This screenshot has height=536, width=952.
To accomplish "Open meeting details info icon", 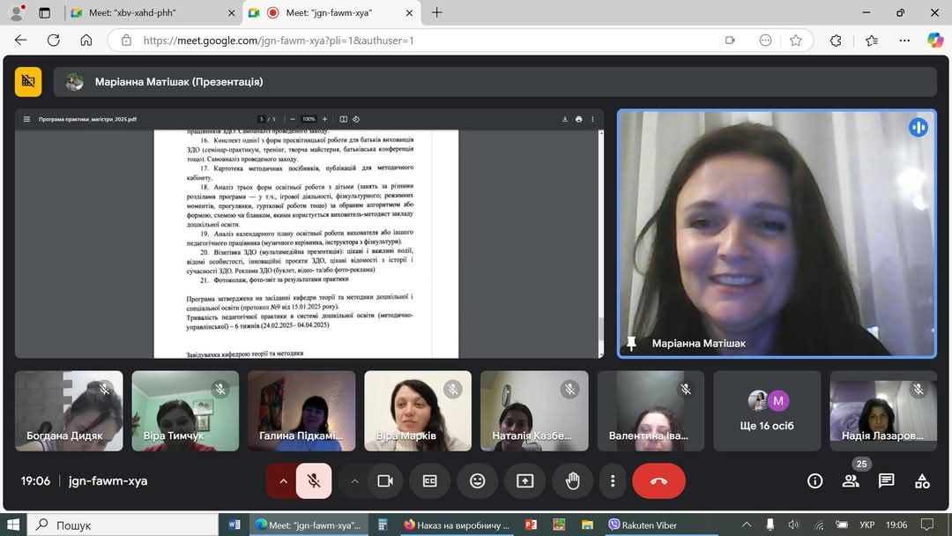I will point(815,481).
